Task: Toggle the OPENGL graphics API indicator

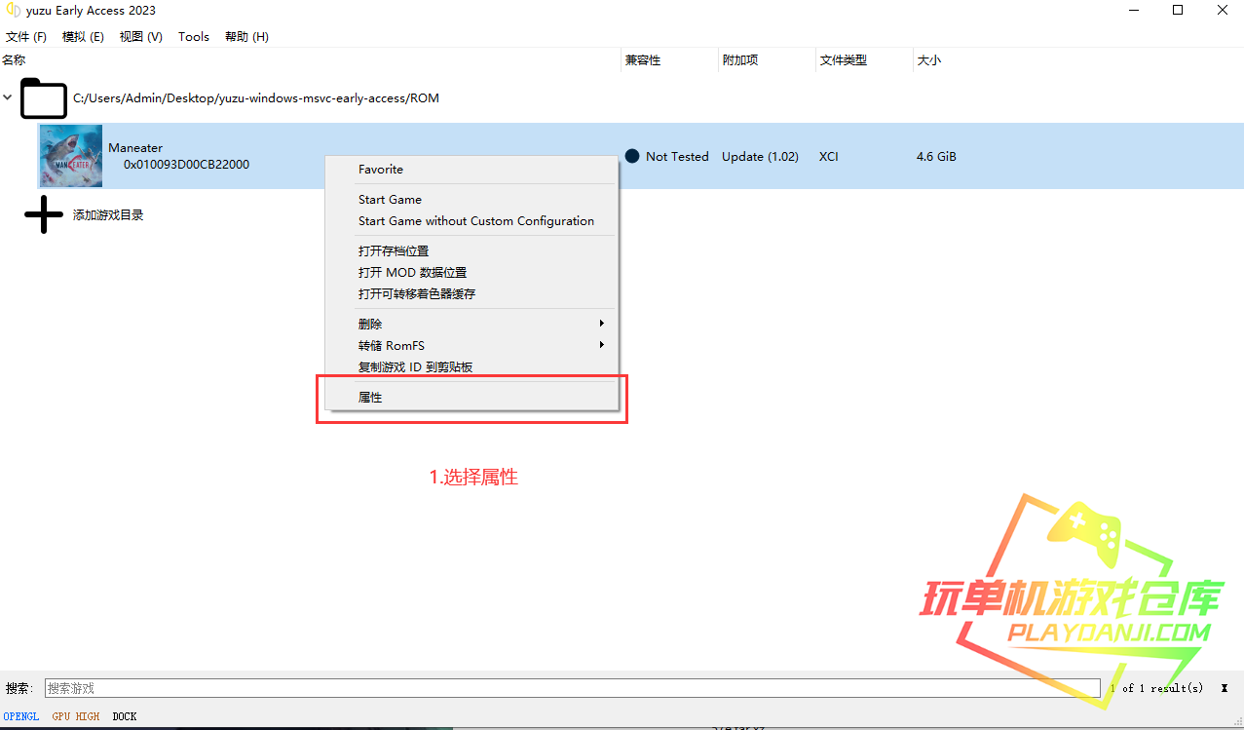Action: (21, 716)
